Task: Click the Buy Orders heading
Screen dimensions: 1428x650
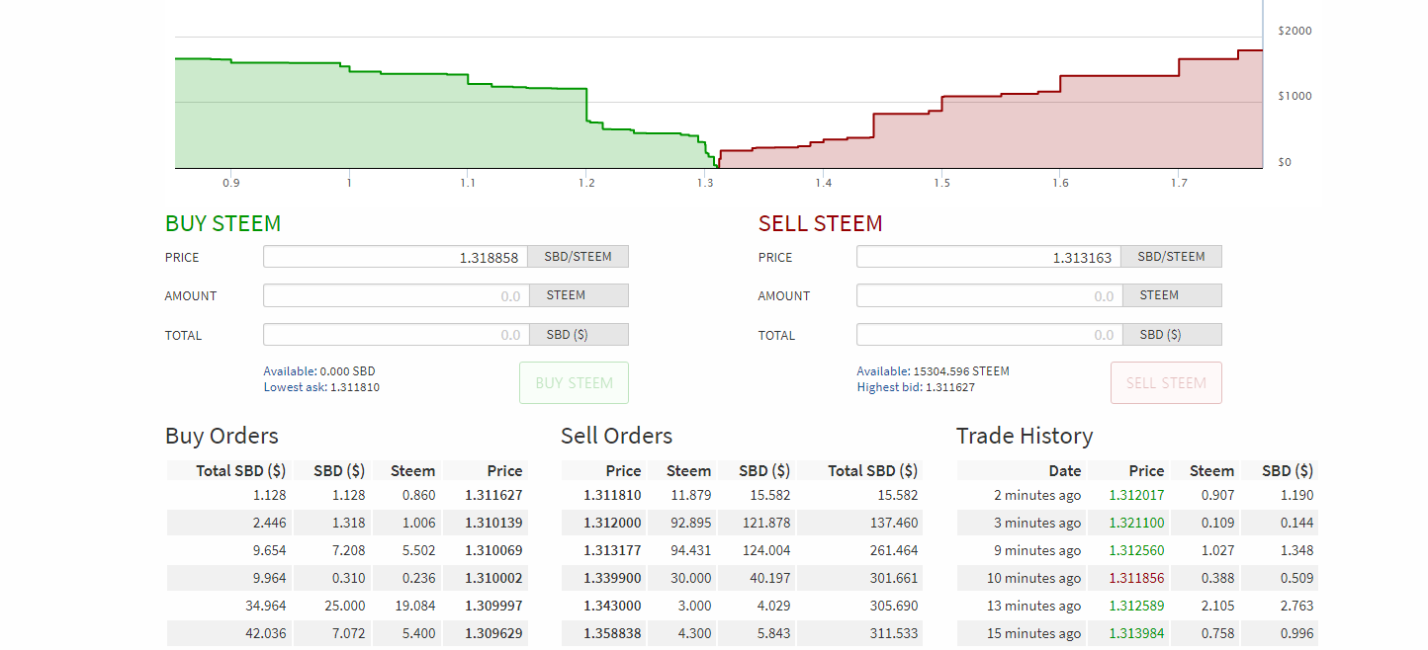Action: tap(222, 436)
